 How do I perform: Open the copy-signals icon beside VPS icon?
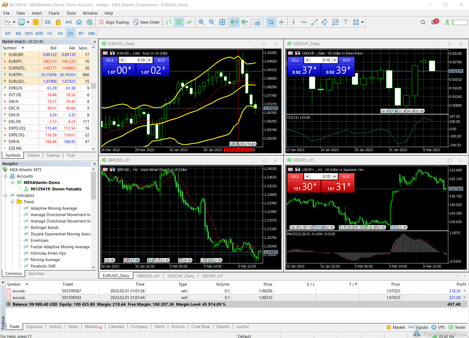(90, 22)
